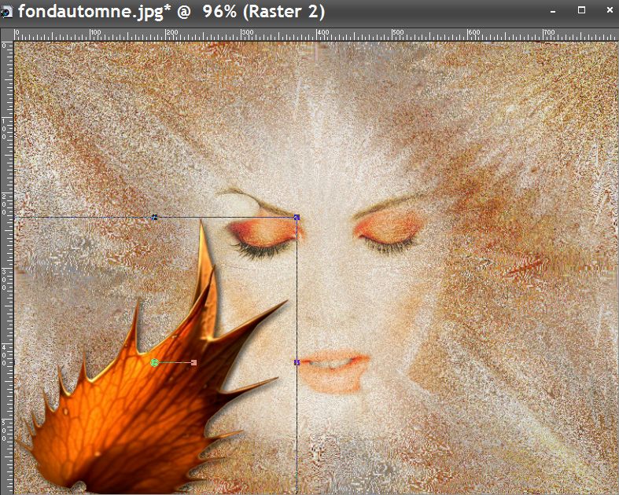Click the top-right corner transform handle
619x495 pixels.
pos(297,217)
